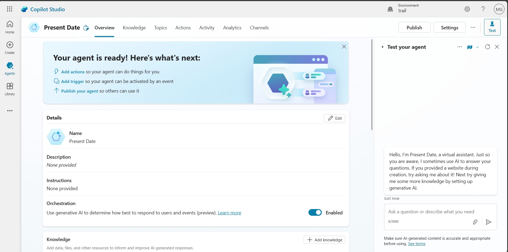The image size is (508, 252).
Task: Open the environment globe icon
Action: (x=390, y=9)
